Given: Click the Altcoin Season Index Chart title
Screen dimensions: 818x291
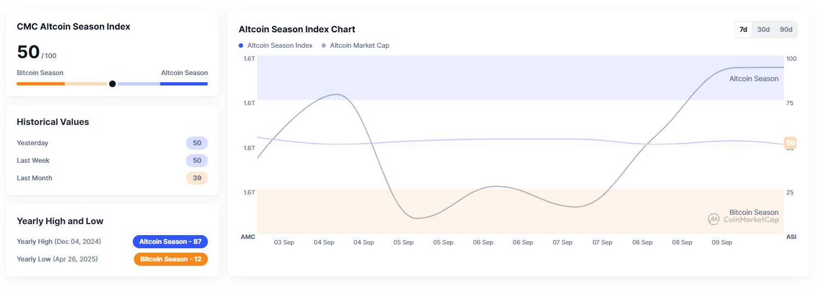Looking at the screenshot, I should [297, 30].
